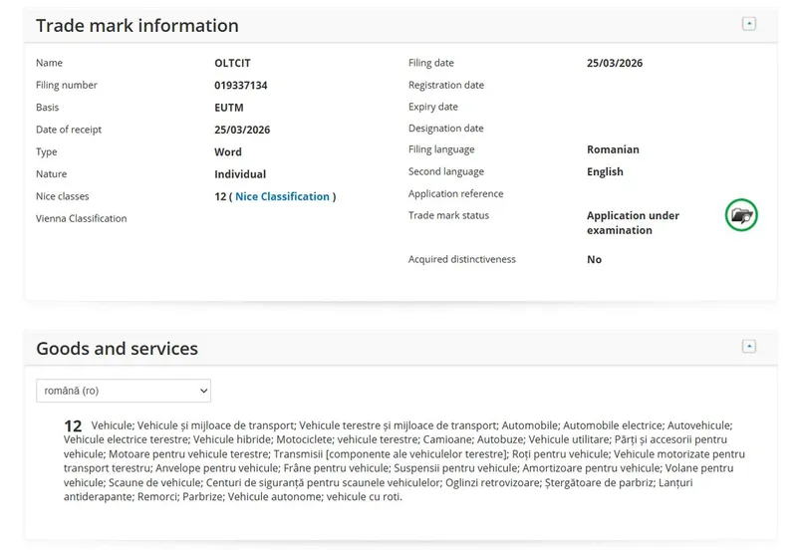Click the Vienna Classification label
Image resolution: width=797 pixels, height=550 pixels.
82,218
